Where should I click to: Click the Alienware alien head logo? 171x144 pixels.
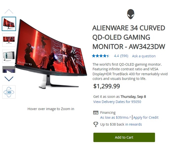(131, 14)
